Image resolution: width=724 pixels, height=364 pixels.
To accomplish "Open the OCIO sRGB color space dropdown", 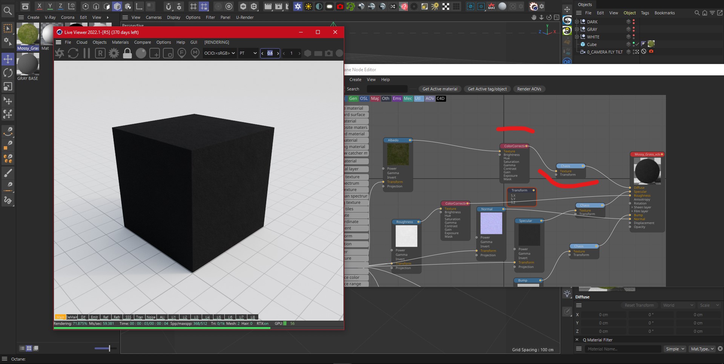I will tap(219, 53).
